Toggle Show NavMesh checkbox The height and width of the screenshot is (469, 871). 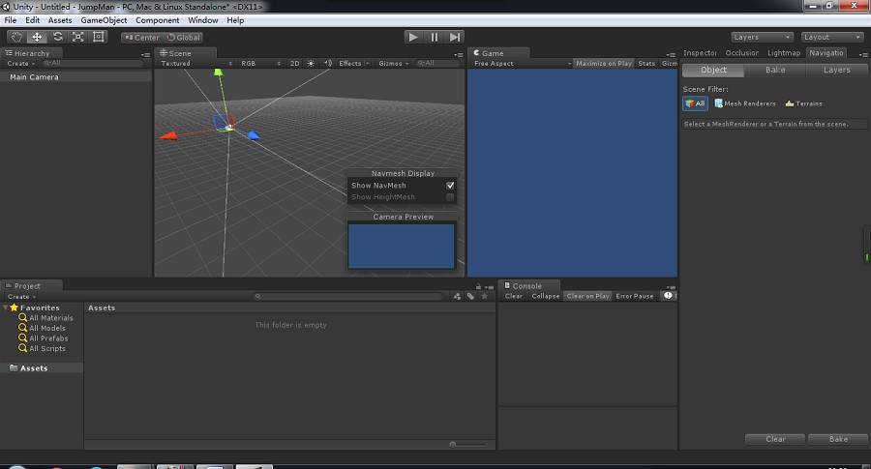click(450, 186)
